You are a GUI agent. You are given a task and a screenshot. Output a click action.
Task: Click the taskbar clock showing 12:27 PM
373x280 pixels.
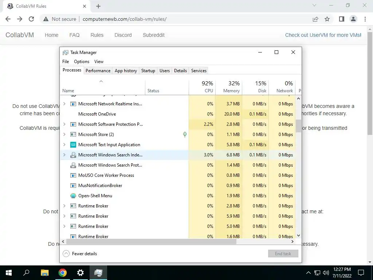tap(342, 273)
